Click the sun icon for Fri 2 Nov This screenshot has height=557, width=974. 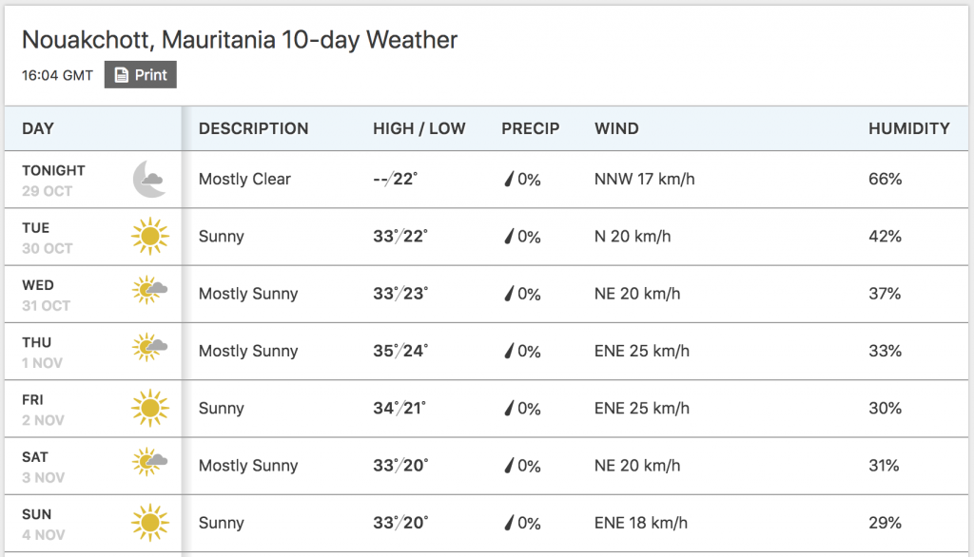(x=149, y=408)
